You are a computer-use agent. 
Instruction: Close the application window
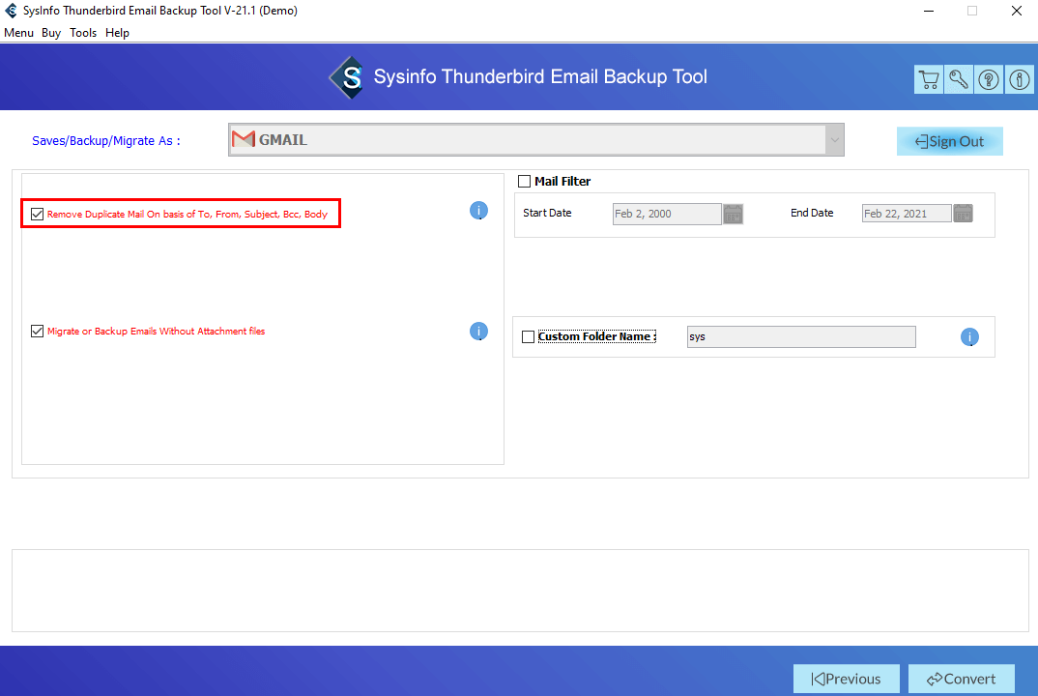pos(1016,11)
